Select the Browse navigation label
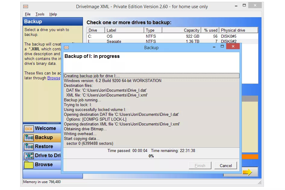 point(44,165)
